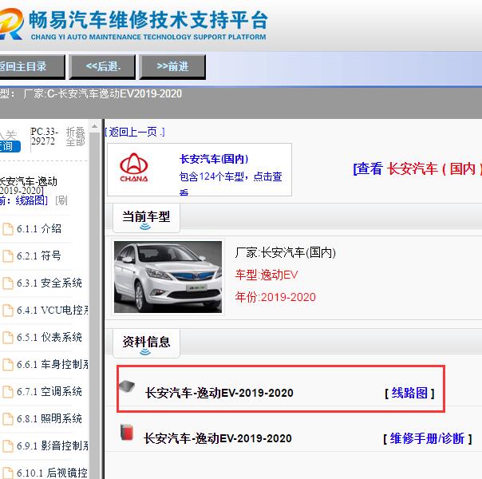Click the 返回主目录 button
The height and width of the screenshot is (479, 482).
pyautogui.click(x=31, y=67)
